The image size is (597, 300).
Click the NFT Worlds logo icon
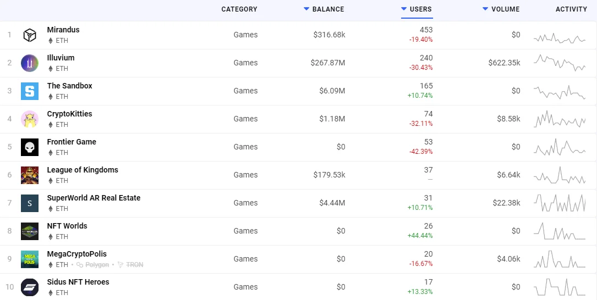[30, 231]
